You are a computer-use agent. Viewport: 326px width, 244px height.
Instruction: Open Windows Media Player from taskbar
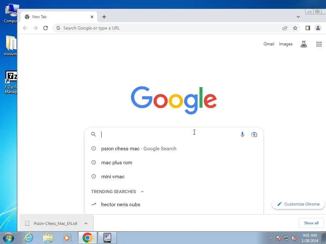(x=67, y=238)
